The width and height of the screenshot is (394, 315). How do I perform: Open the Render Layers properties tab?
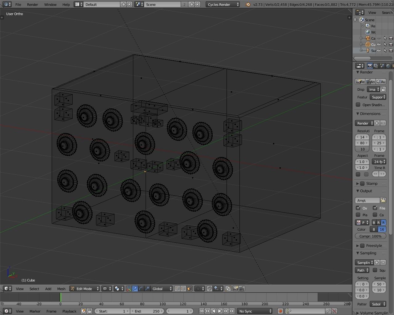[376, 66]
